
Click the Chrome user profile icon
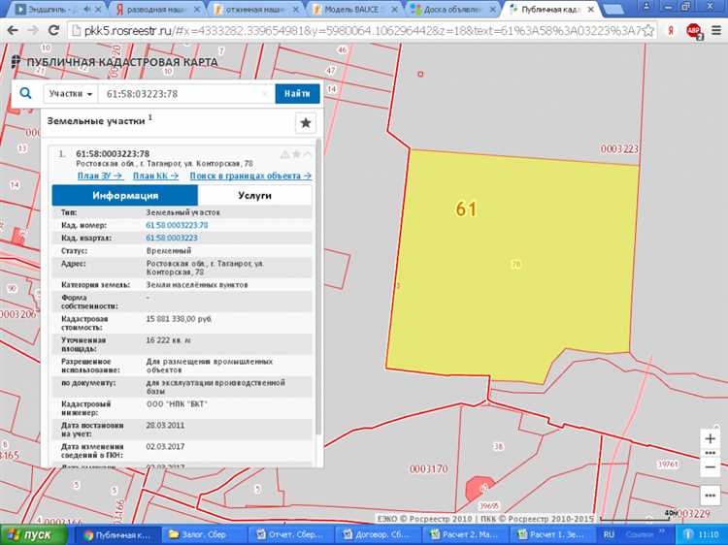tap(645, 6)
